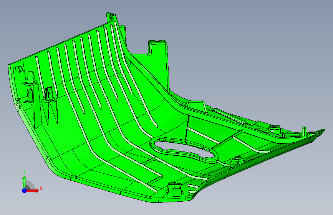Click the green Y axis arrow
The width and height of the screenshot is (333, 215).
[x=25, y=182]
